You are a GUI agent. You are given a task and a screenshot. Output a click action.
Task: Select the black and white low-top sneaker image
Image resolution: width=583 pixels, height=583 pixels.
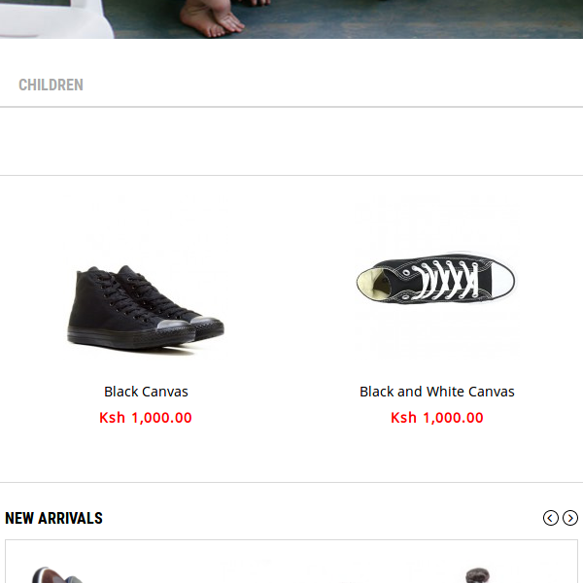[436, 280]
